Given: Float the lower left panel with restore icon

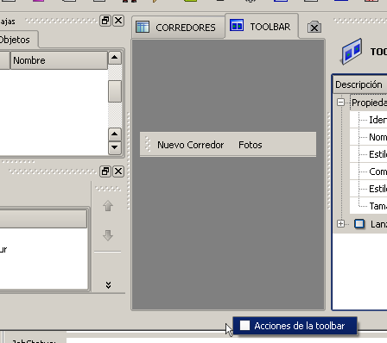Looking at the screenshot, I should 105,171.
